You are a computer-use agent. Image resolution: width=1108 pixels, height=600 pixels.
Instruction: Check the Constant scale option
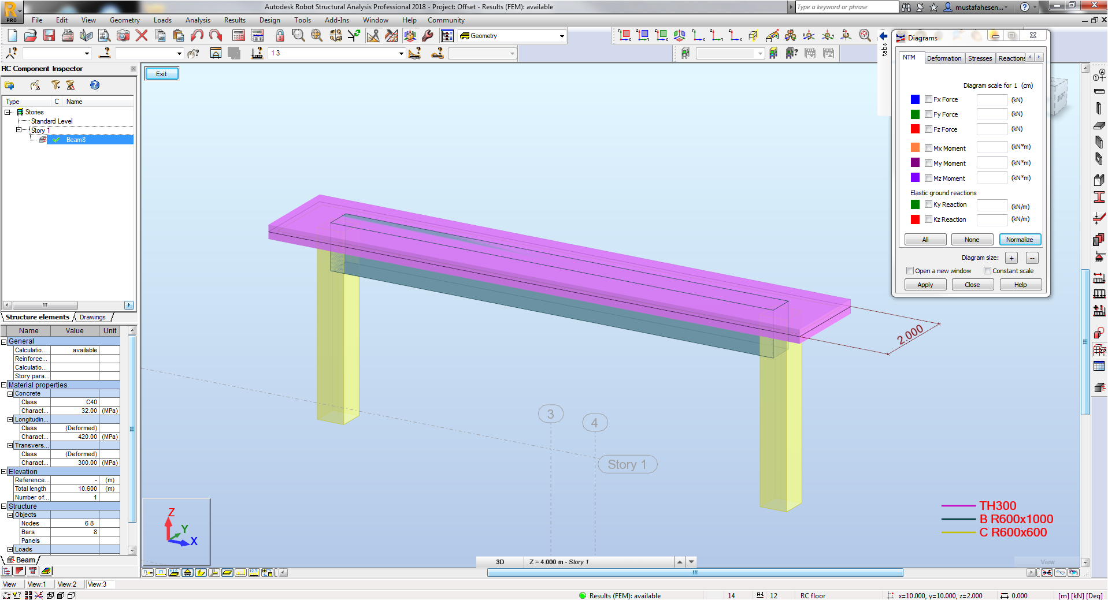(987, 271)
